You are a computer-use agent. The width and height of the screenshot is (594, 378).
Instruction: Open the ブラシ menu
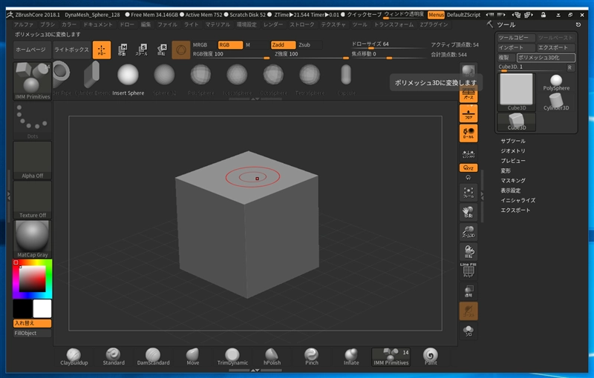coord(48,24)
